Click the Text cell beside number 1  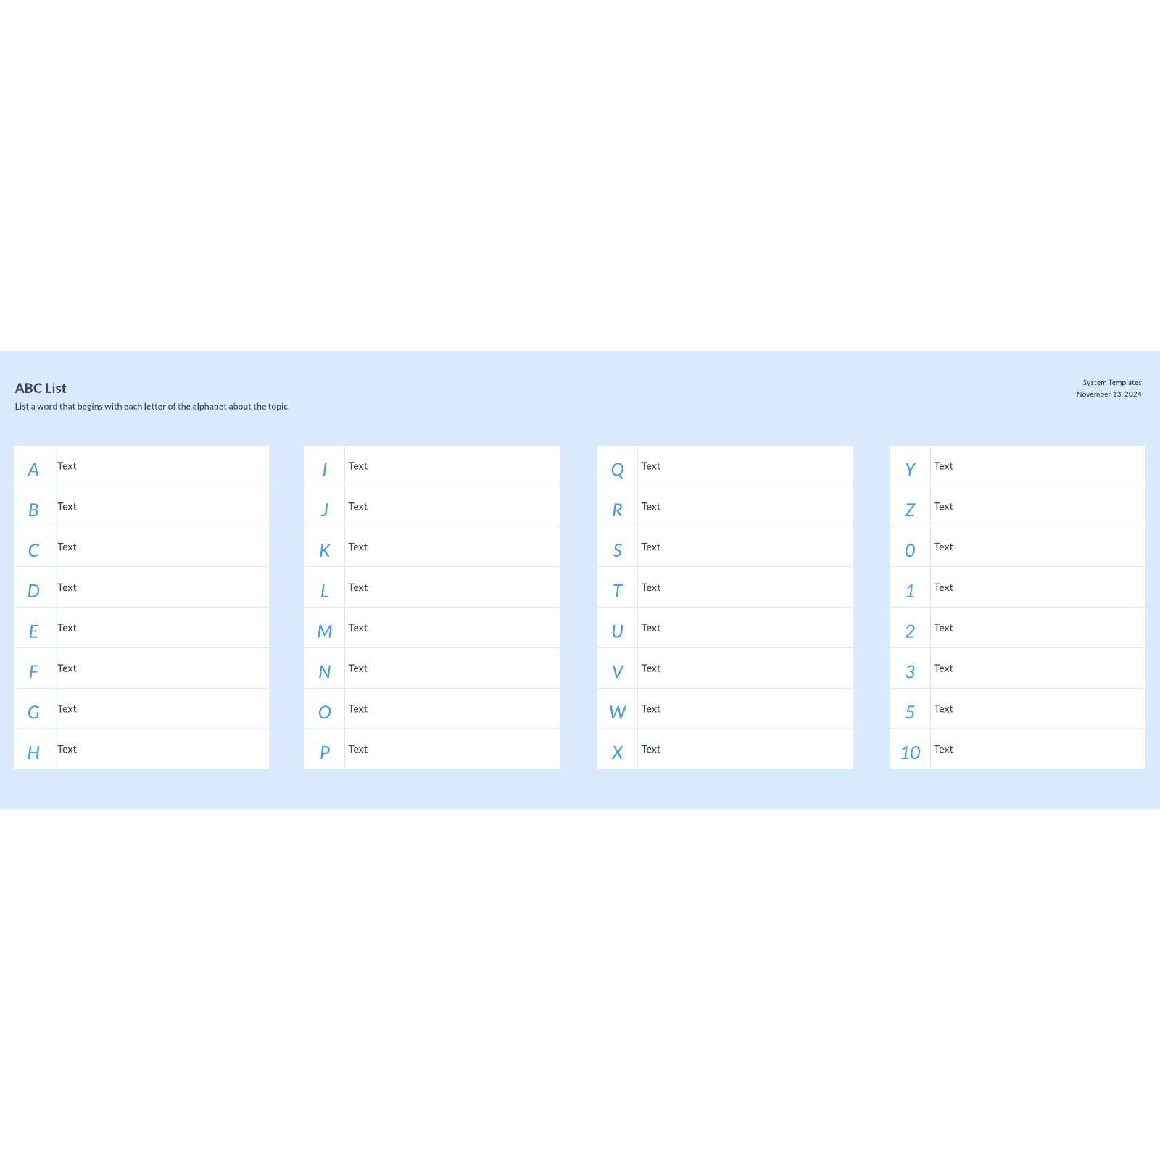coord(1038,587)
